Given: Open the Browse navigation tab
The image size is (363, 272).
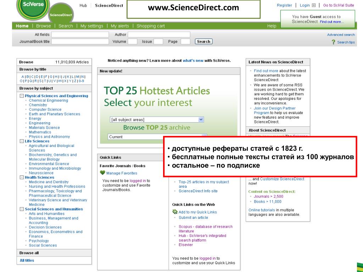Looking at the screenshot, I should pyautogui.click(x=43, y=26).
